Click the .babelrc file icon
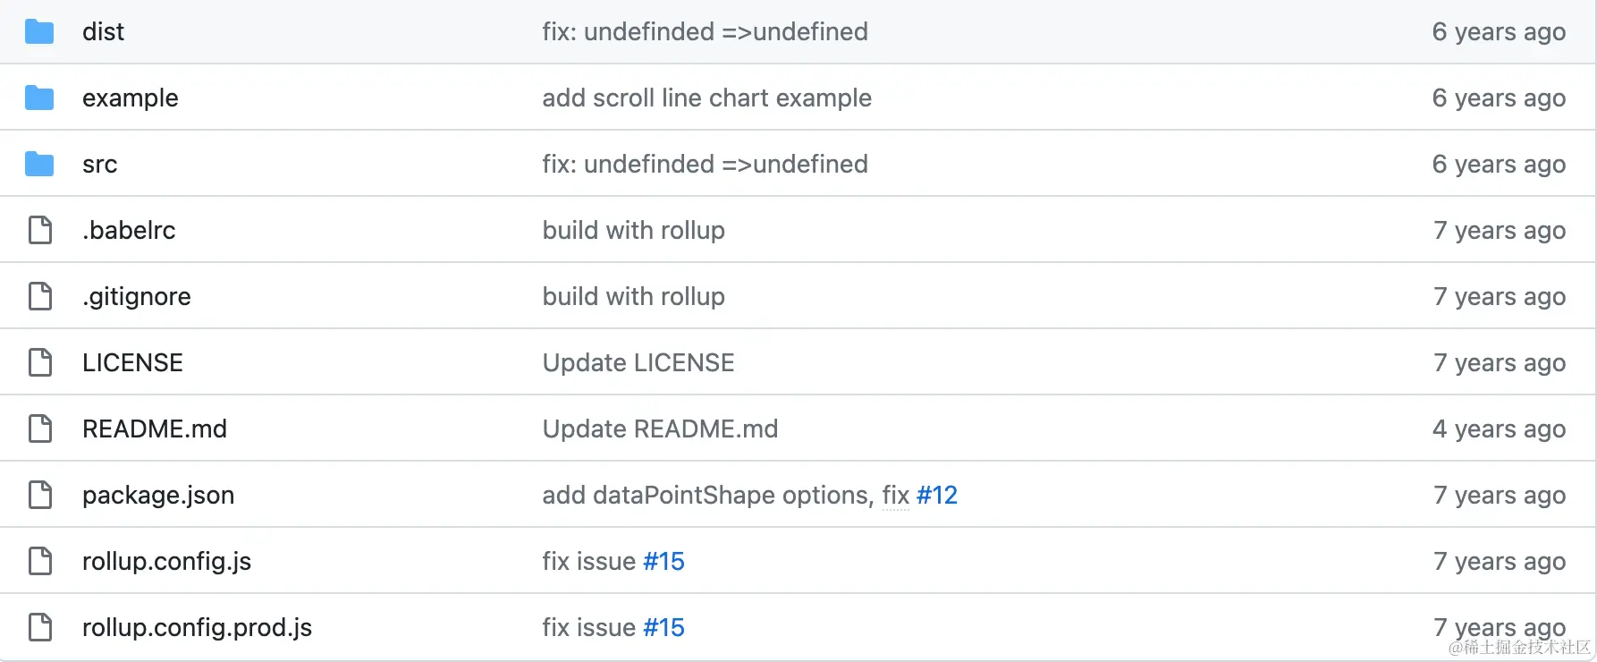The height and width of the screenshot is (662, 1597). (x=40, y=231)
